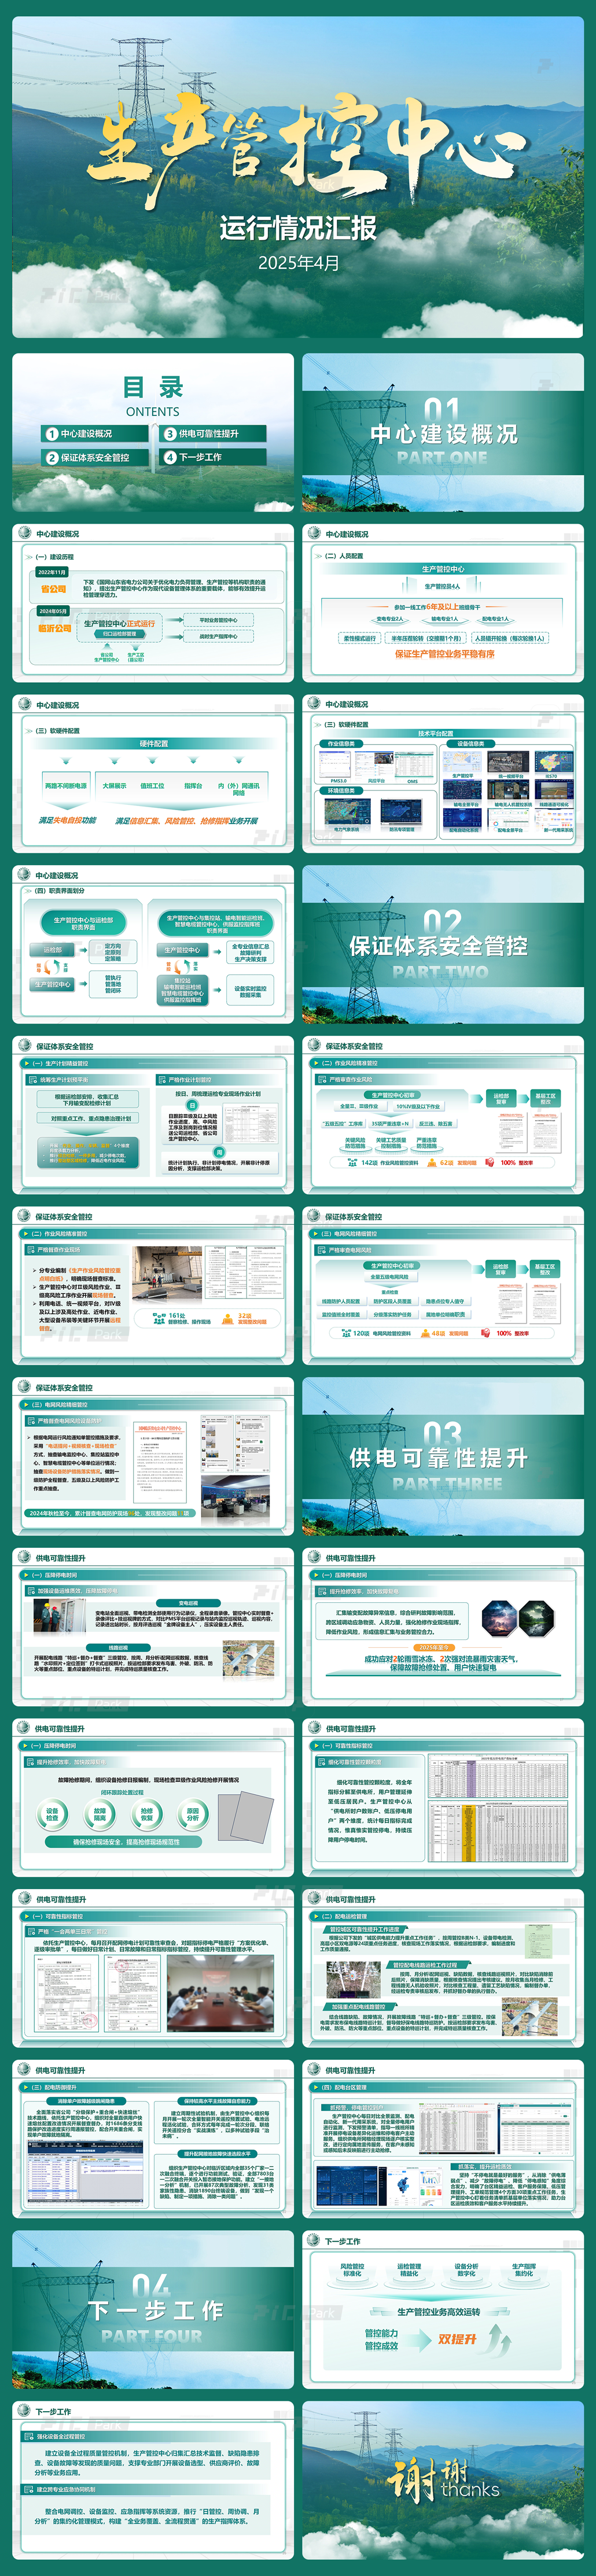Viewport: 596px width, 2576px height.
Task: Click the cover subtitle "运行情况汇报"
Action: click(x=298, y=228)
